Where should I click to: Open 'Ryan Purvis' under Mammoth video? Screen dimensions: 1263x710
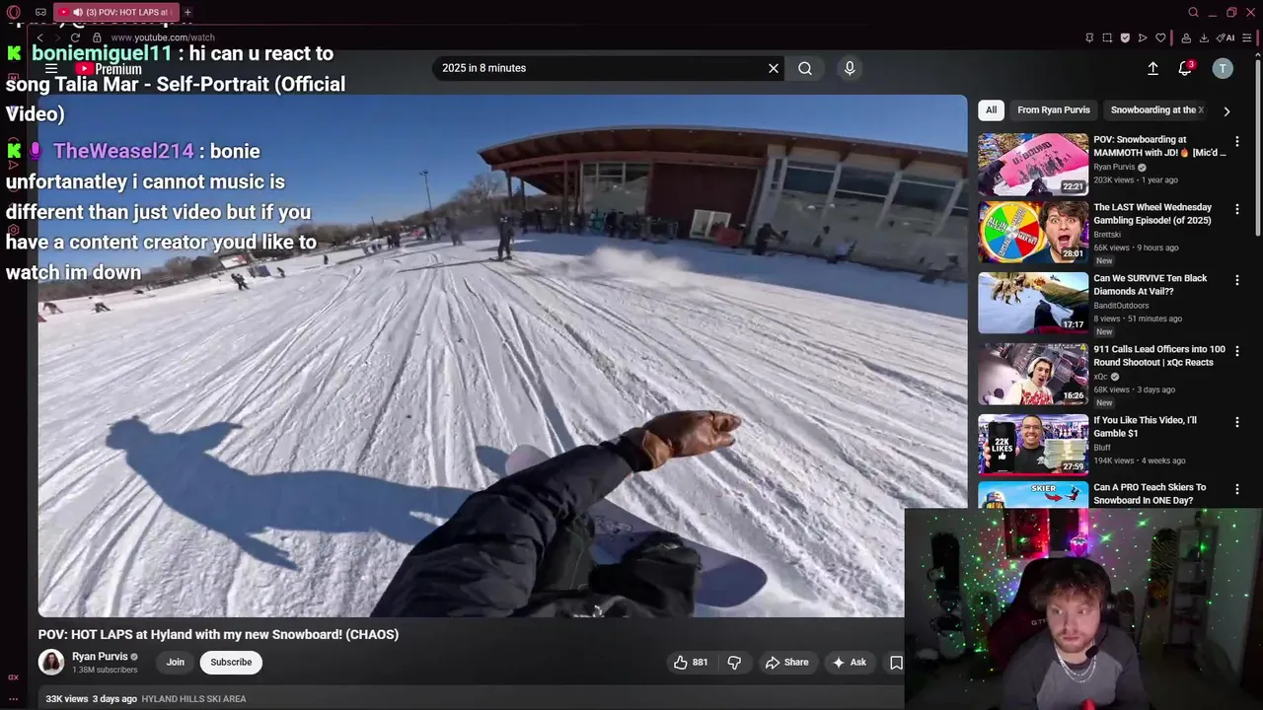1114,167
